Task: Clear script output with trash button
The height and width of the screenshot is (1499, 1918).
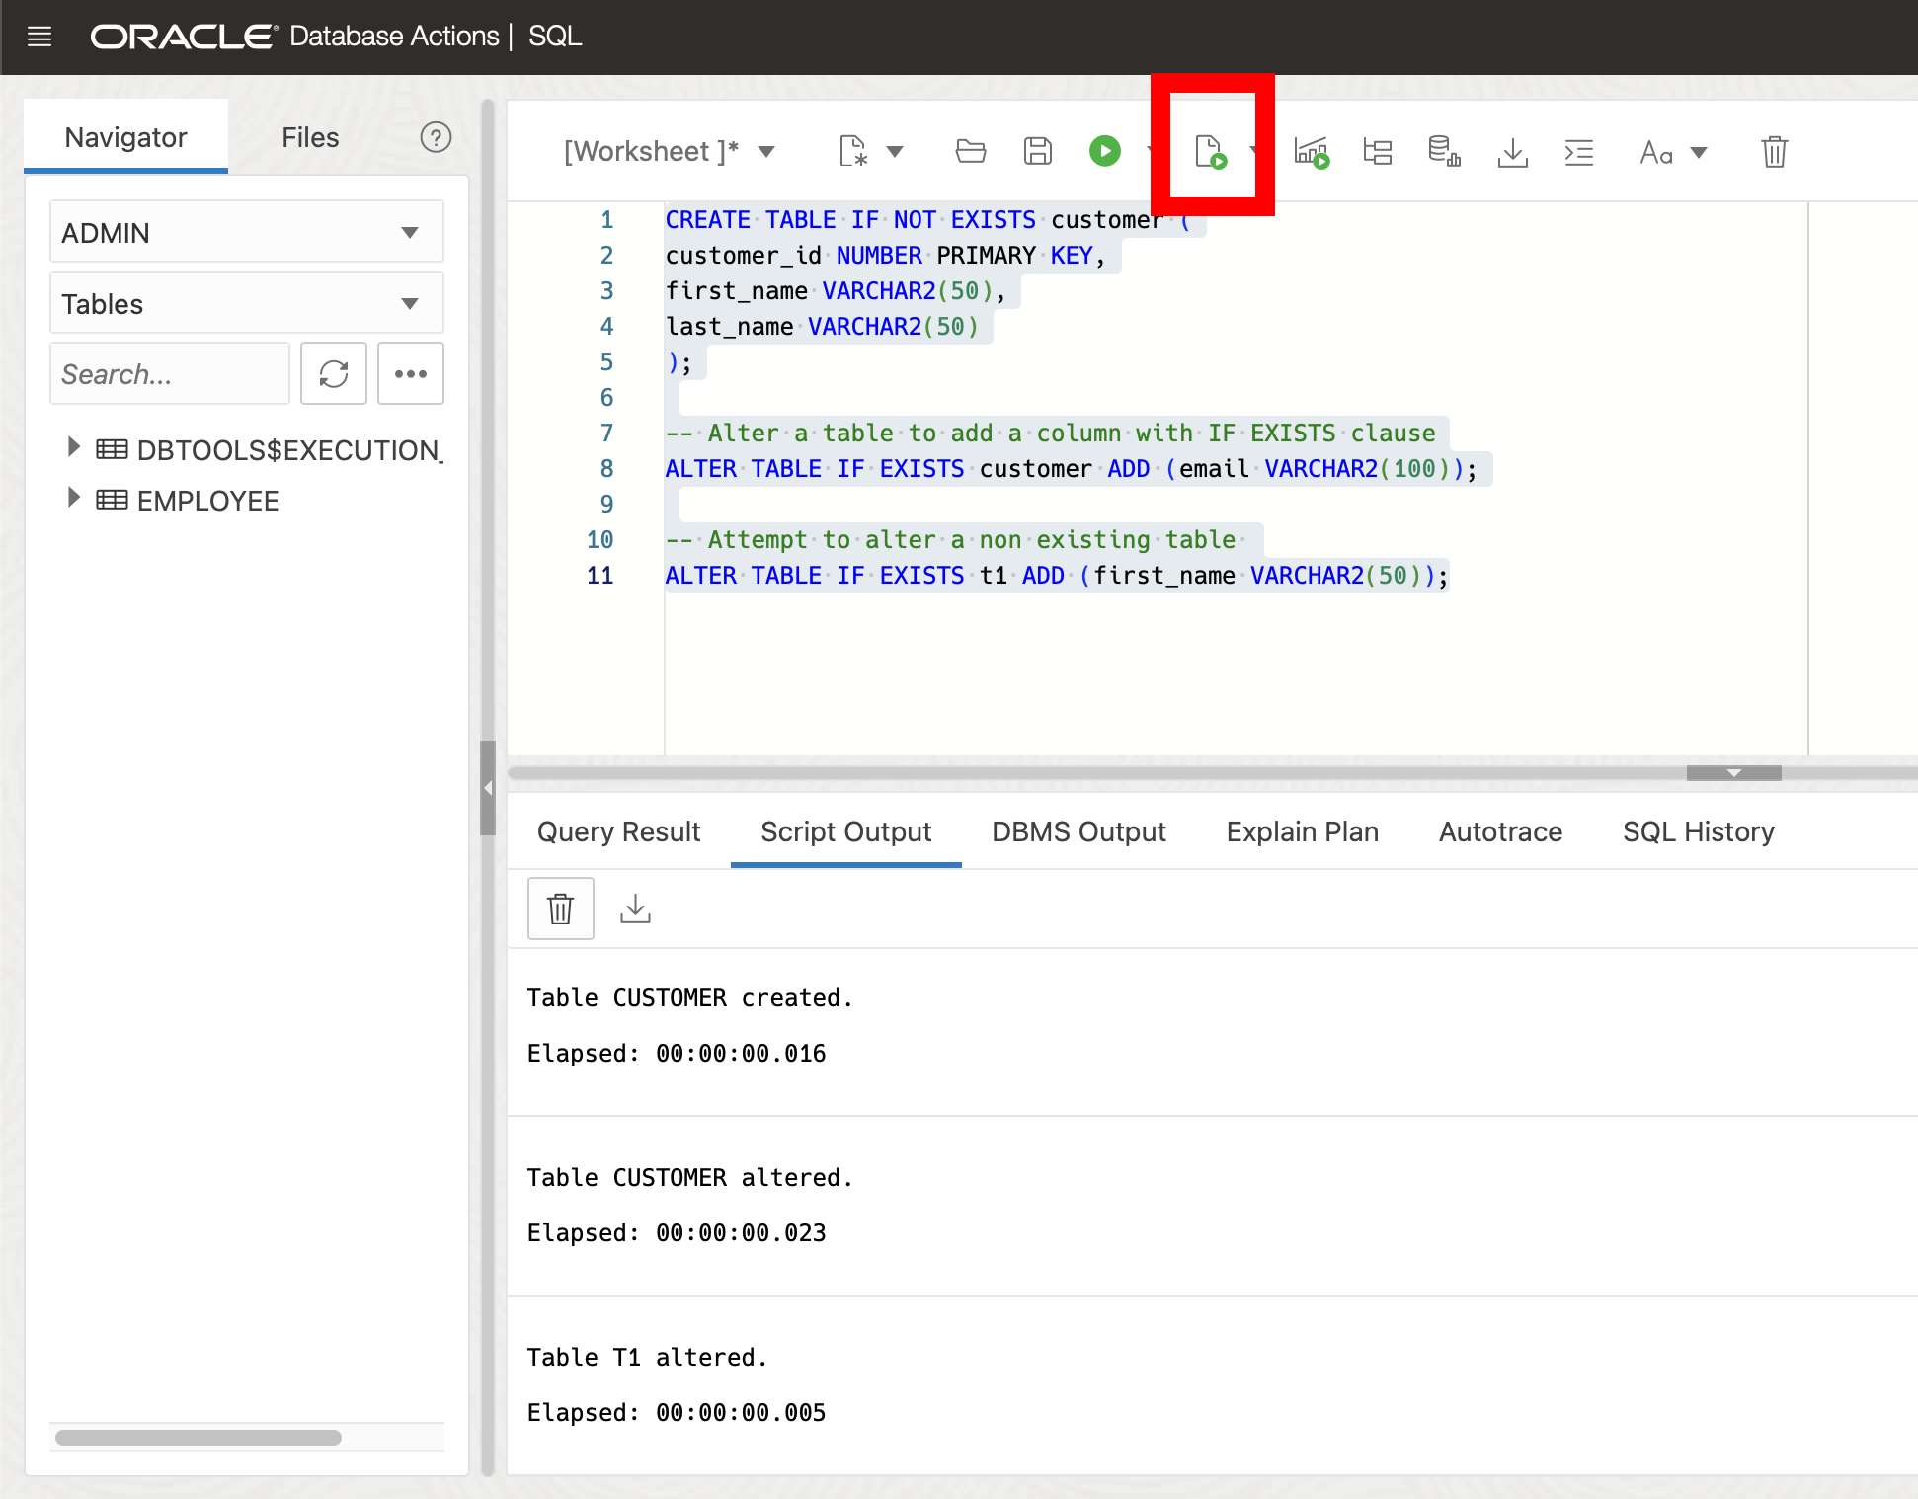Action: coord(560,907)
